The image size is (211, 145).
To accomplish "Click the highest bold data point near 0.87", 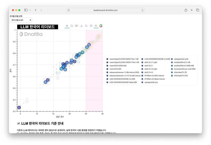I will point(89,45).
